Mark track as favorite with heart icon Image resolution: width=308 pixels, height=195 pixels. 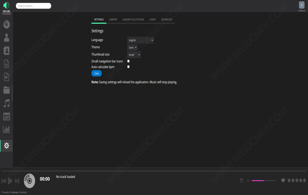pyautogui.click(x=283, y=180)
